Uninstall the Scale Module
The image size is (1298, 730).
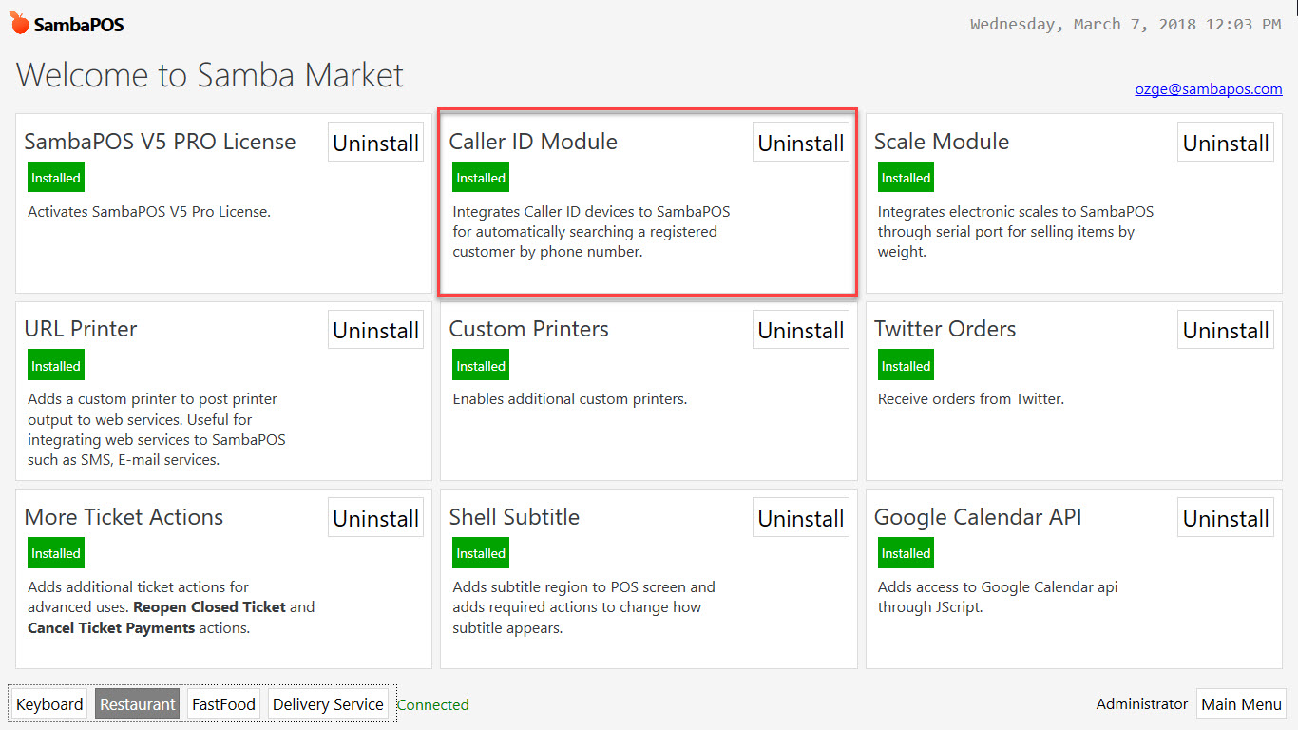[1225, 142]
